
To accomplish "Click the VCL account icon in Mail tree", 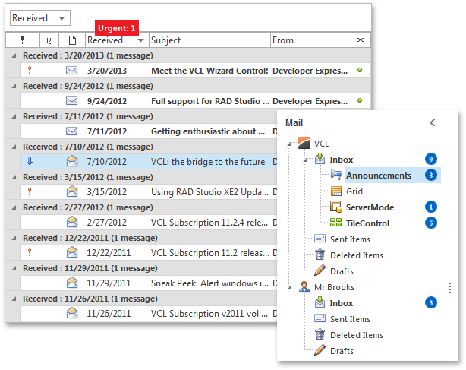I will pos(304,143).
